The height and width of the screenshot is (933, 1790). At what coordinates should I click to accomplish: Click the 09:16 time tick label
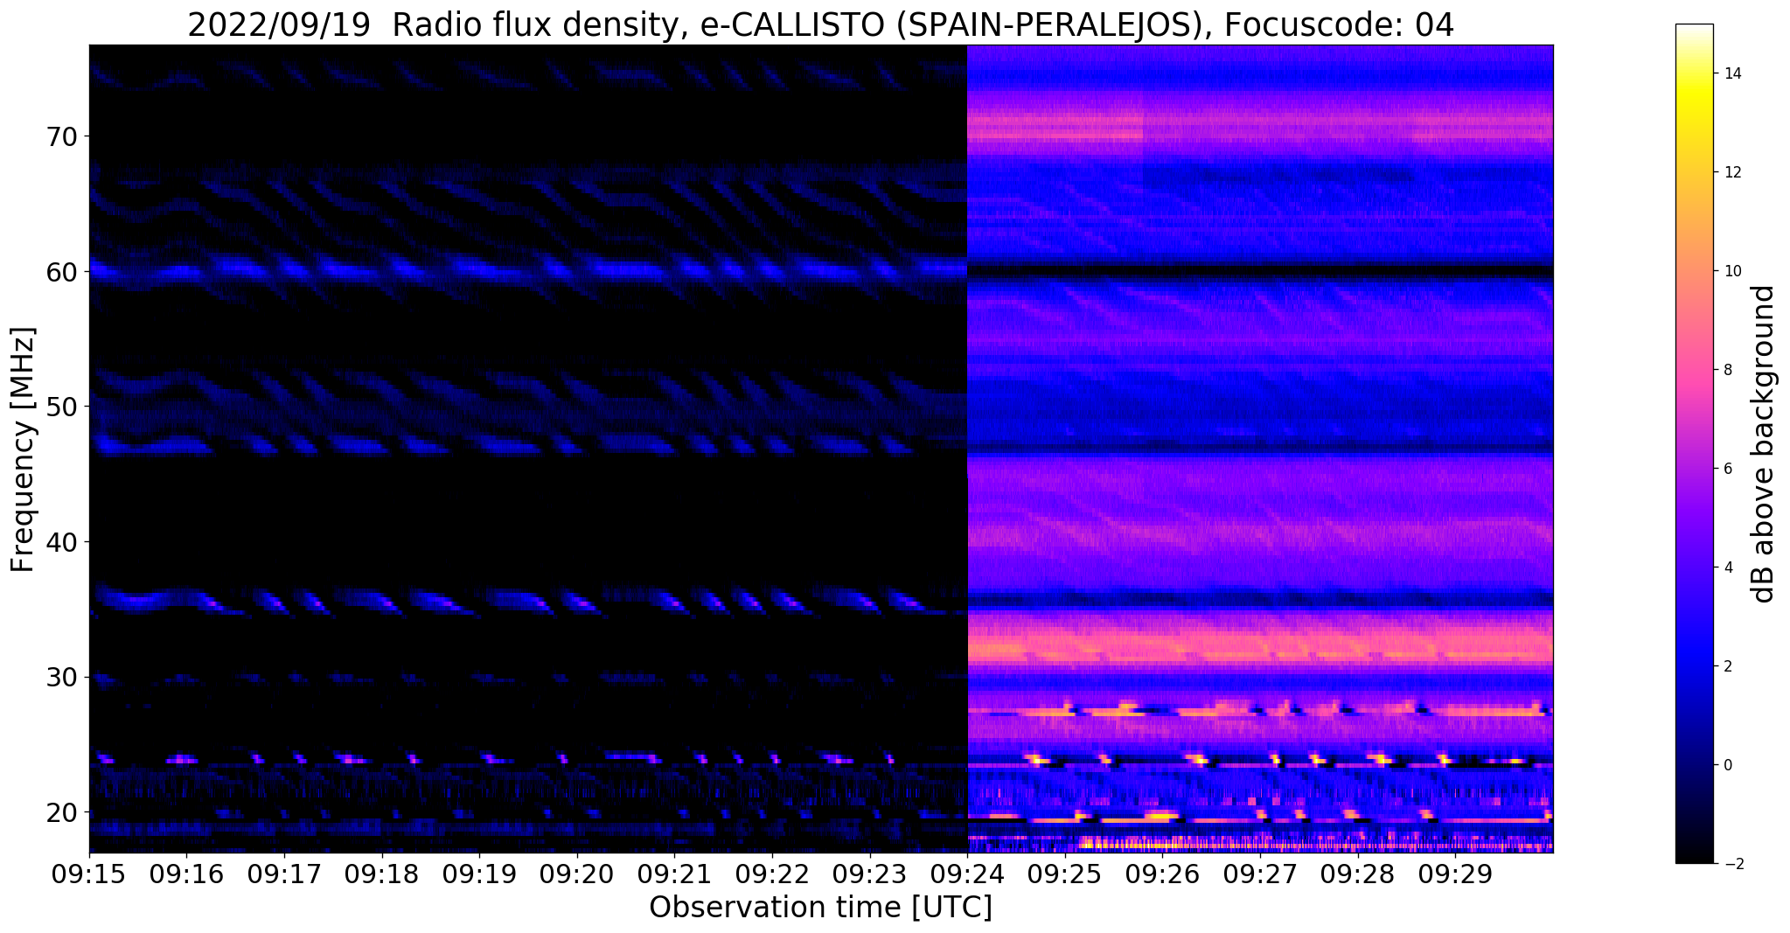coord(186,874)
